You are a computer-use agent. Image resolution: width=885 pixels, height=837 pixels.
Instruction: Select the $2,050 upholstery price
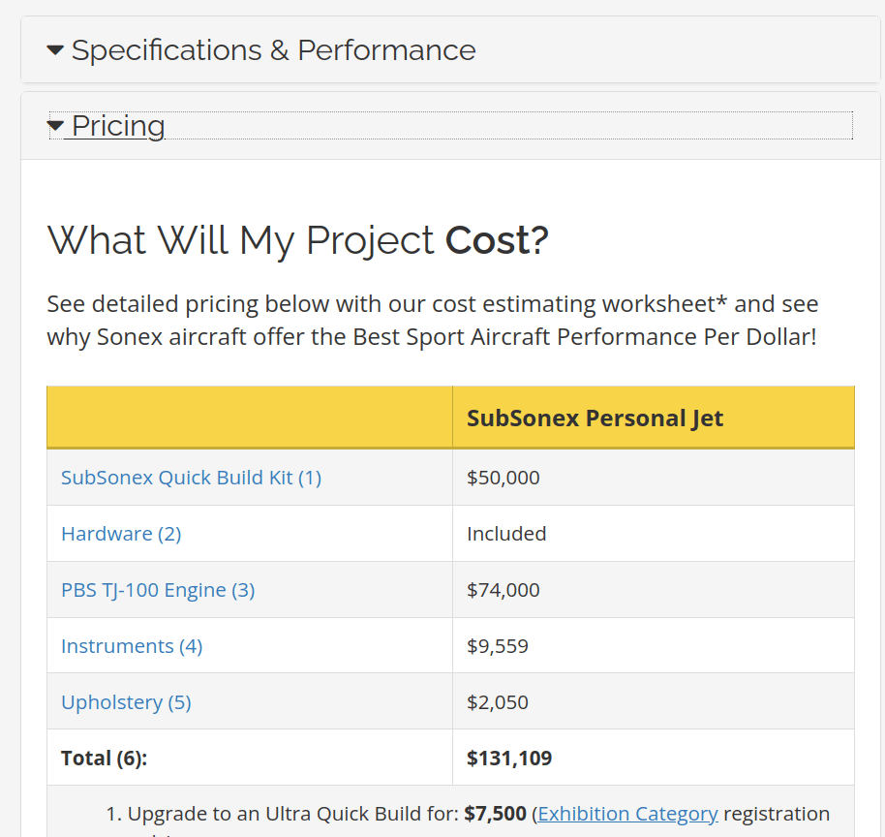pyautogui.click(x=498, y=702)
